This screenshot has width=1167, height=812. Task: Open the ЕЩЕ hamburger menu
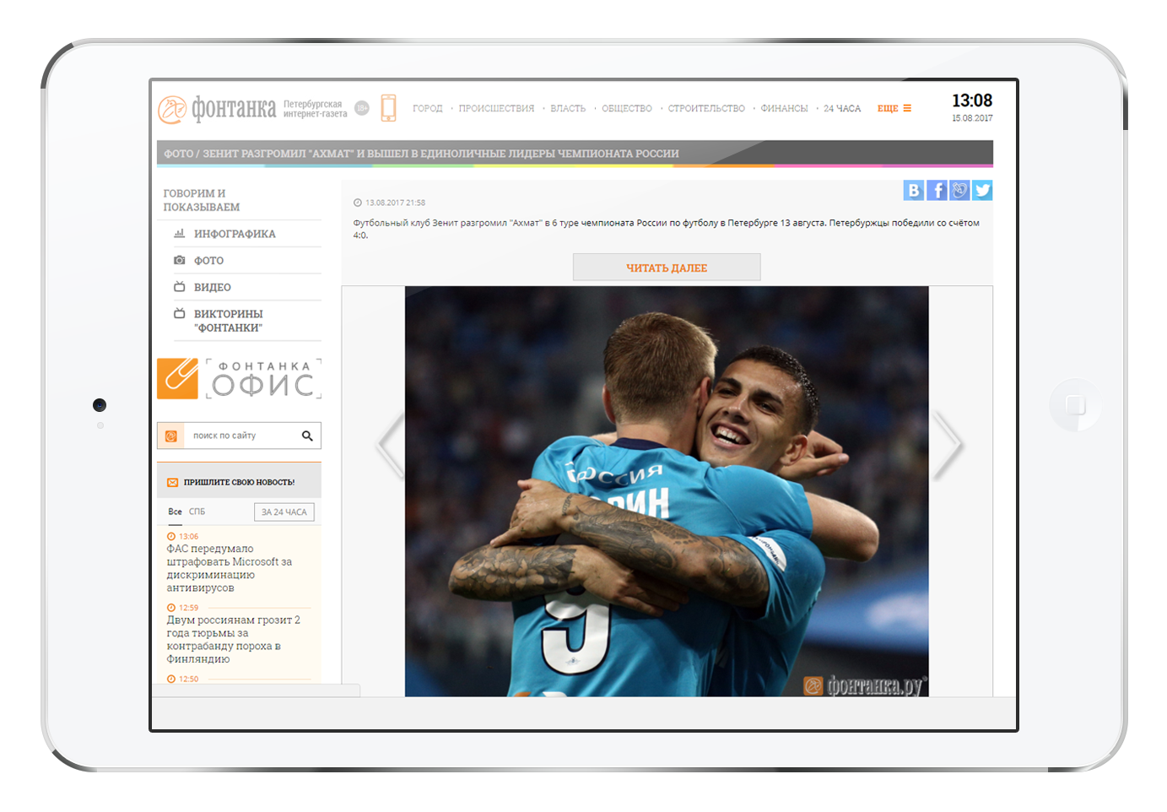click(x=894, y=108)
